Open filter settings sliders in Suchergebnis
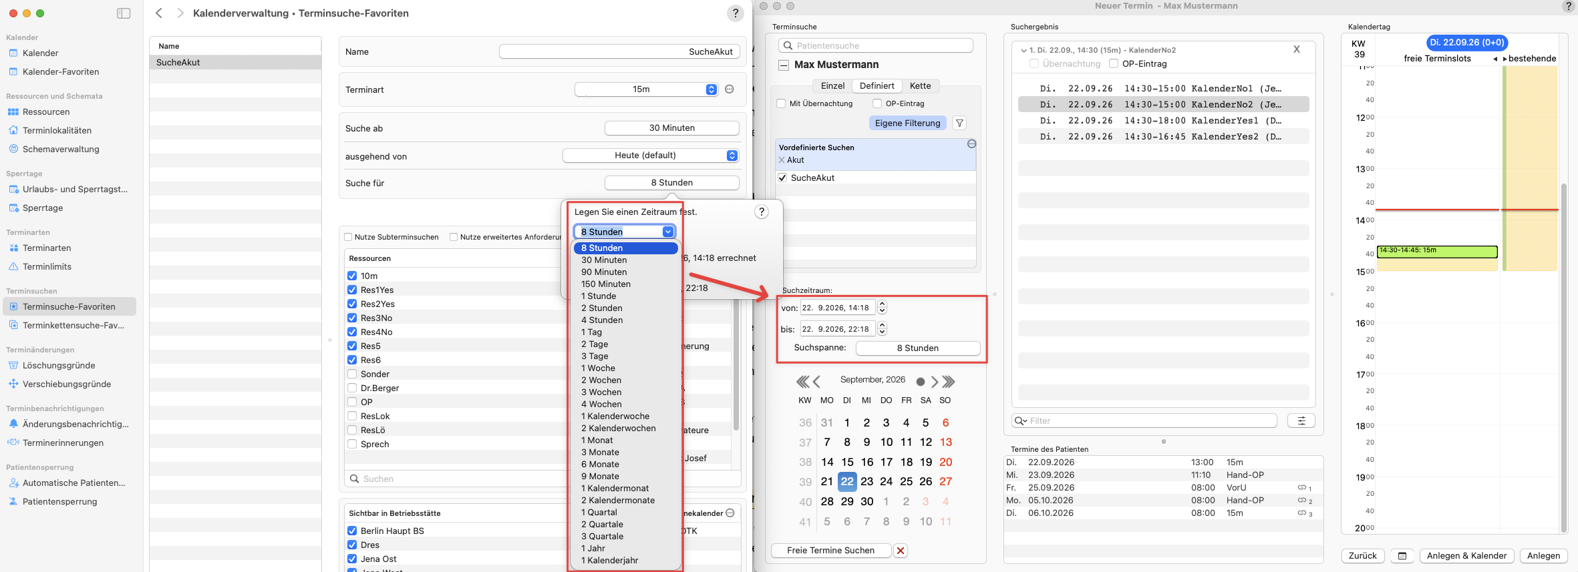The image size is (1578, 572). coord(1301,420)
